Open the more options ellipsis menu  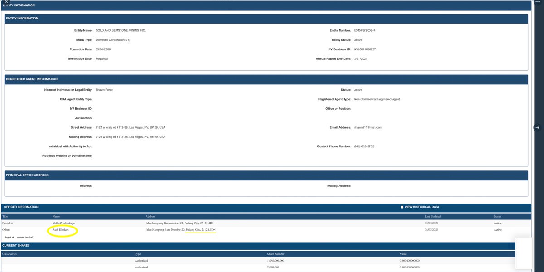538,2
